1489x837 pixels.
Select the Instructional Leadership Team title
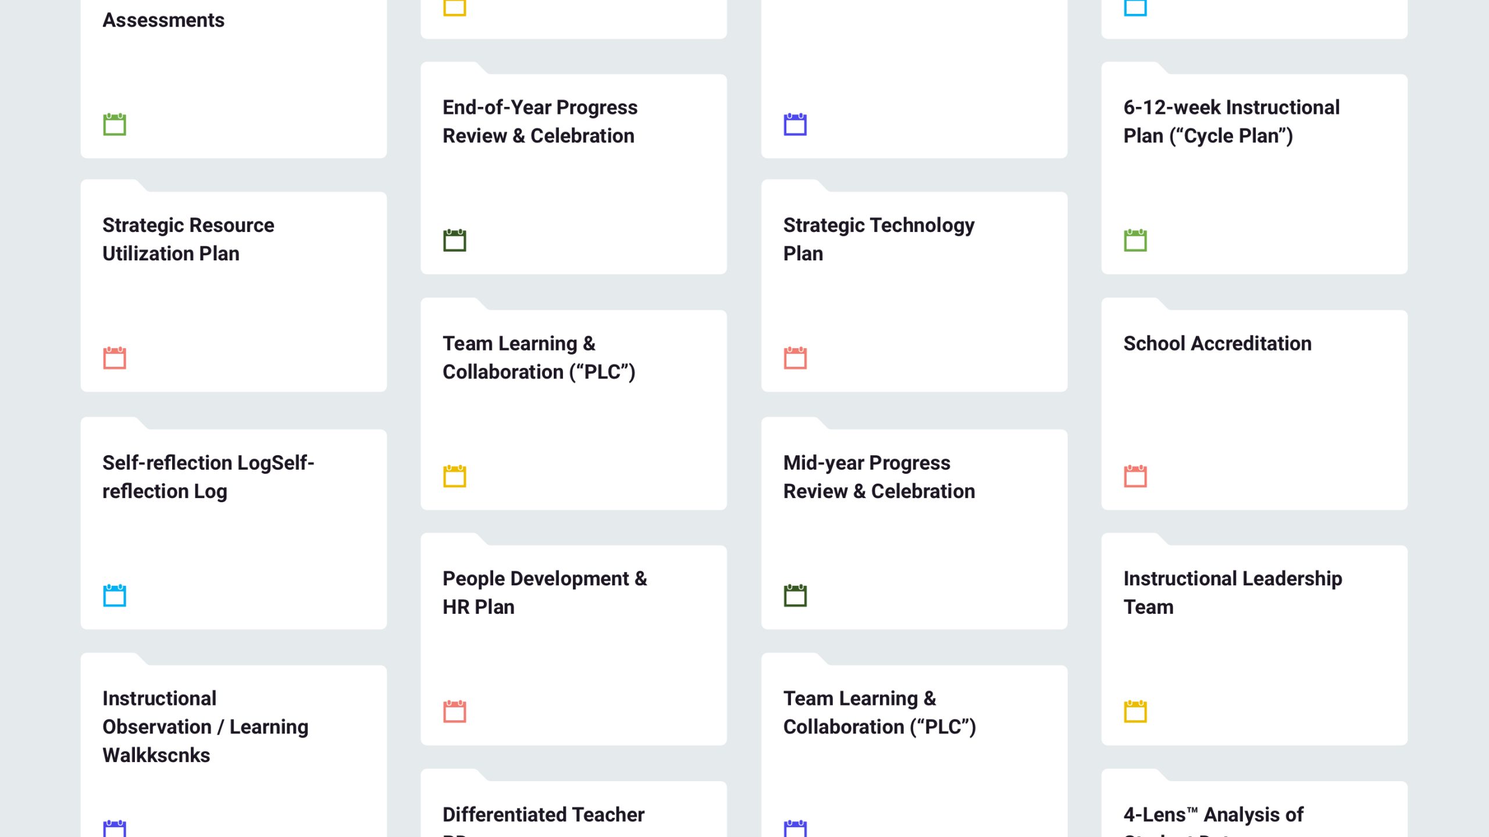pyautogui.click(x=1232, y=592)
